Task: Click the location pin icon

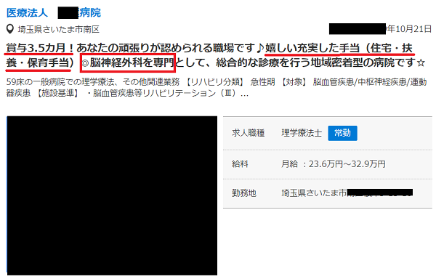Action: coord(10,29)
